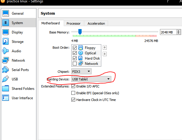Decrease base memory with down stepper arrow
This screenshot has height=140, width=182.
[x=178, y=33]
